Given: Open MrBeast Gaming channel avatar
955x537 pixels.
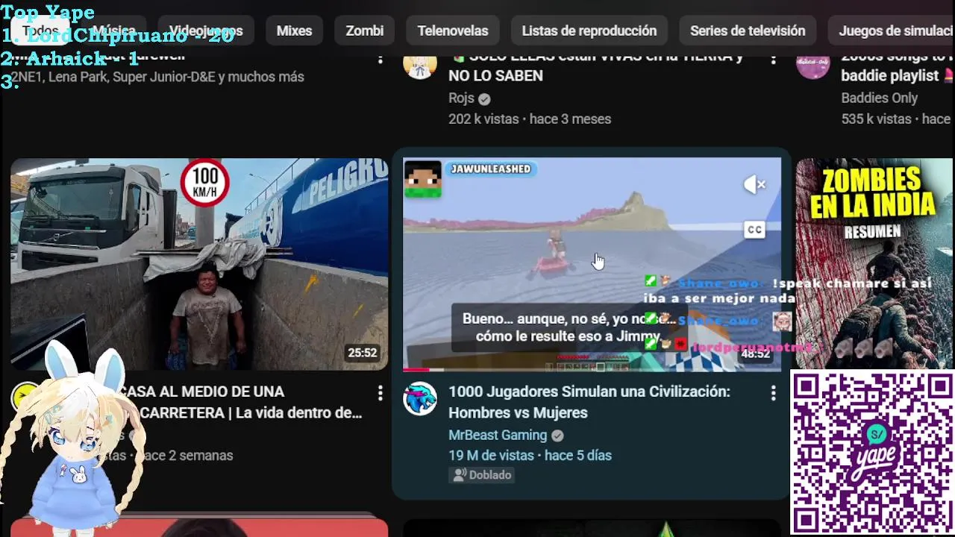Looking at the screenshot, I should tap(420, 398).
